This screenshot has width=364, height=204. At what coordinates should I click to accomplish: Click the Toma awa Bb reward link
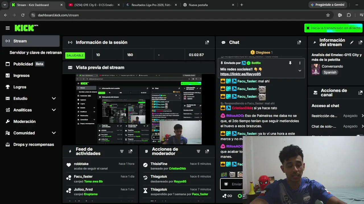coord(93,181)
